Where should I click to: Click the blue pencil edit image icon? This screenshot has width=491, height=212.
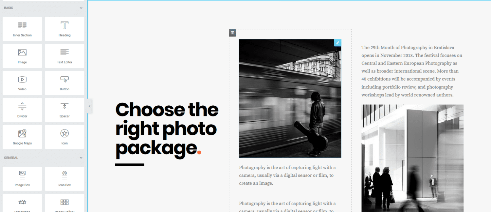click(338, 43)
